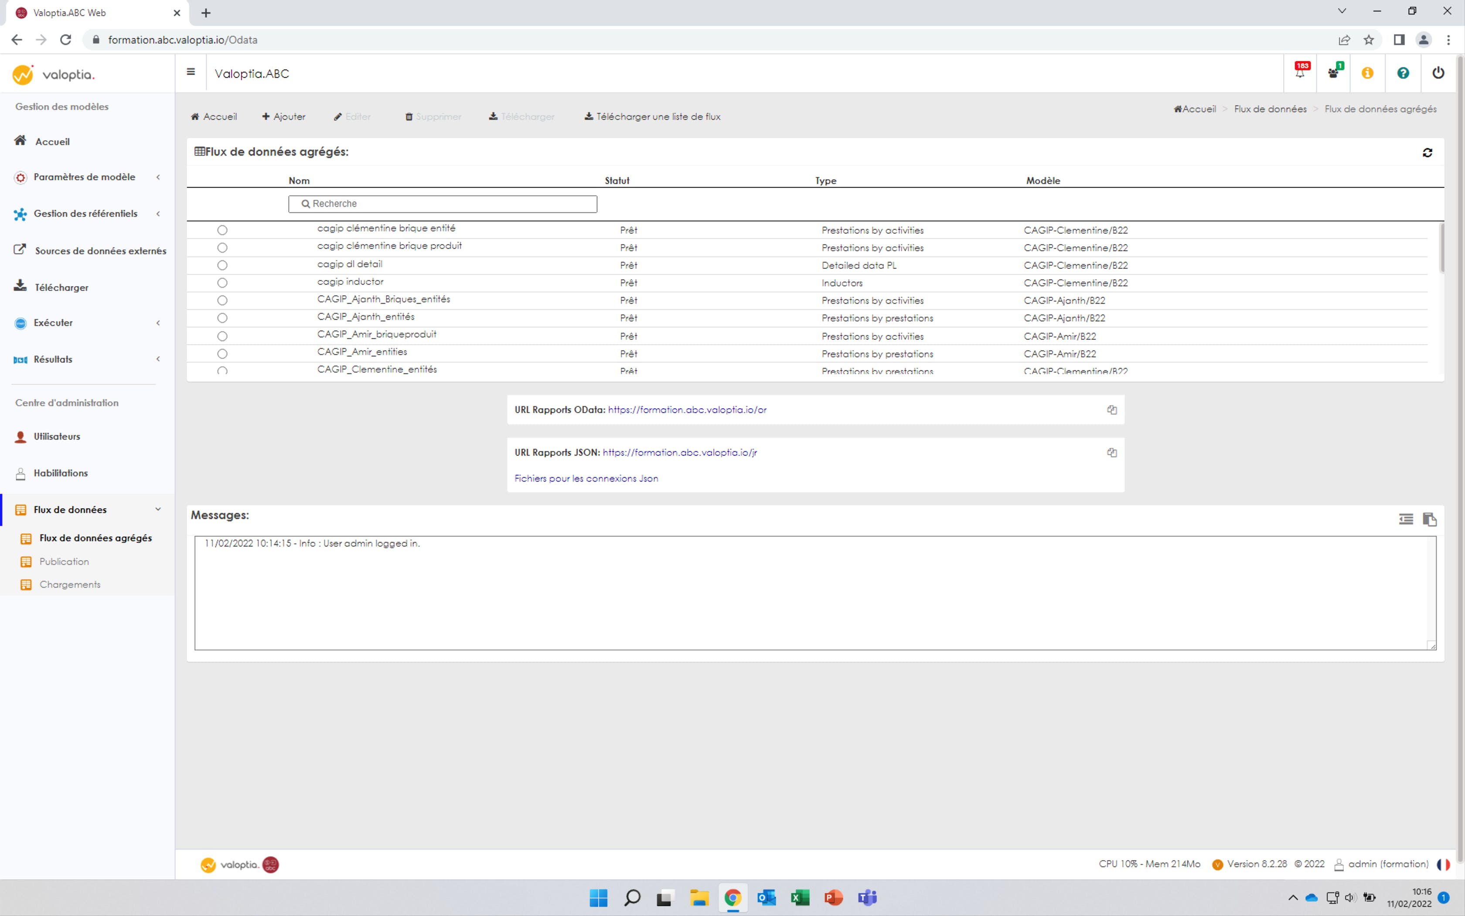Image resolution: width=1465 pixels, height=916 pixels.
Task: Click Flux de données breadcrumb link
Action: point(1270,109)
